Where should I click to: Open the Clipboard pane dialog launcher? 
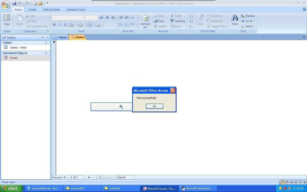click(47, 31)
